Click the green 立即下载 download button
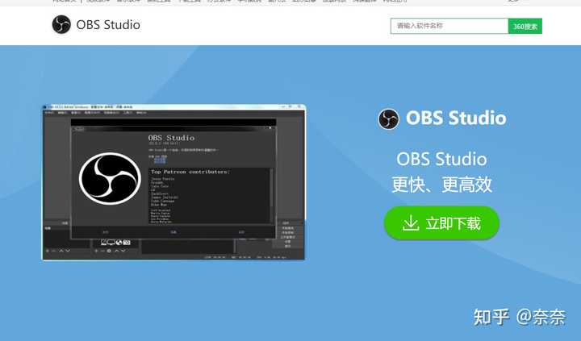581x341 pixels. [x=441, y=222]
